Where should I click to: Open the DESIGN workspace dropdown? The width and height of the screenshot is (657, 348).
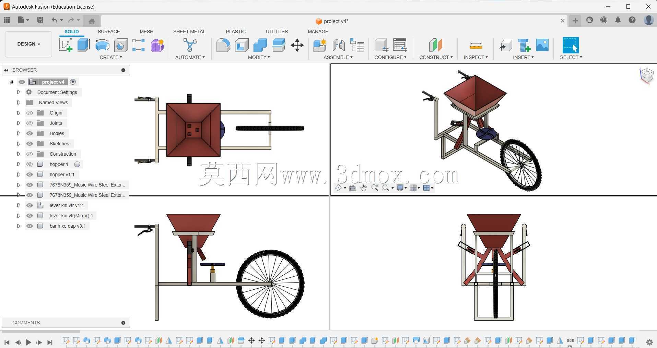click(x=28, y=44)
